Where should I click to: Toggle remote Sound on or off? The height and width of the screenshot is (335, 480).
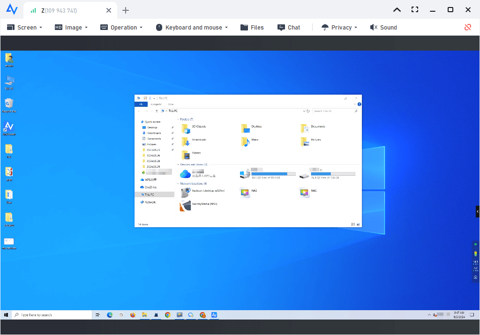pyautogui.click(x=383, y=27)
